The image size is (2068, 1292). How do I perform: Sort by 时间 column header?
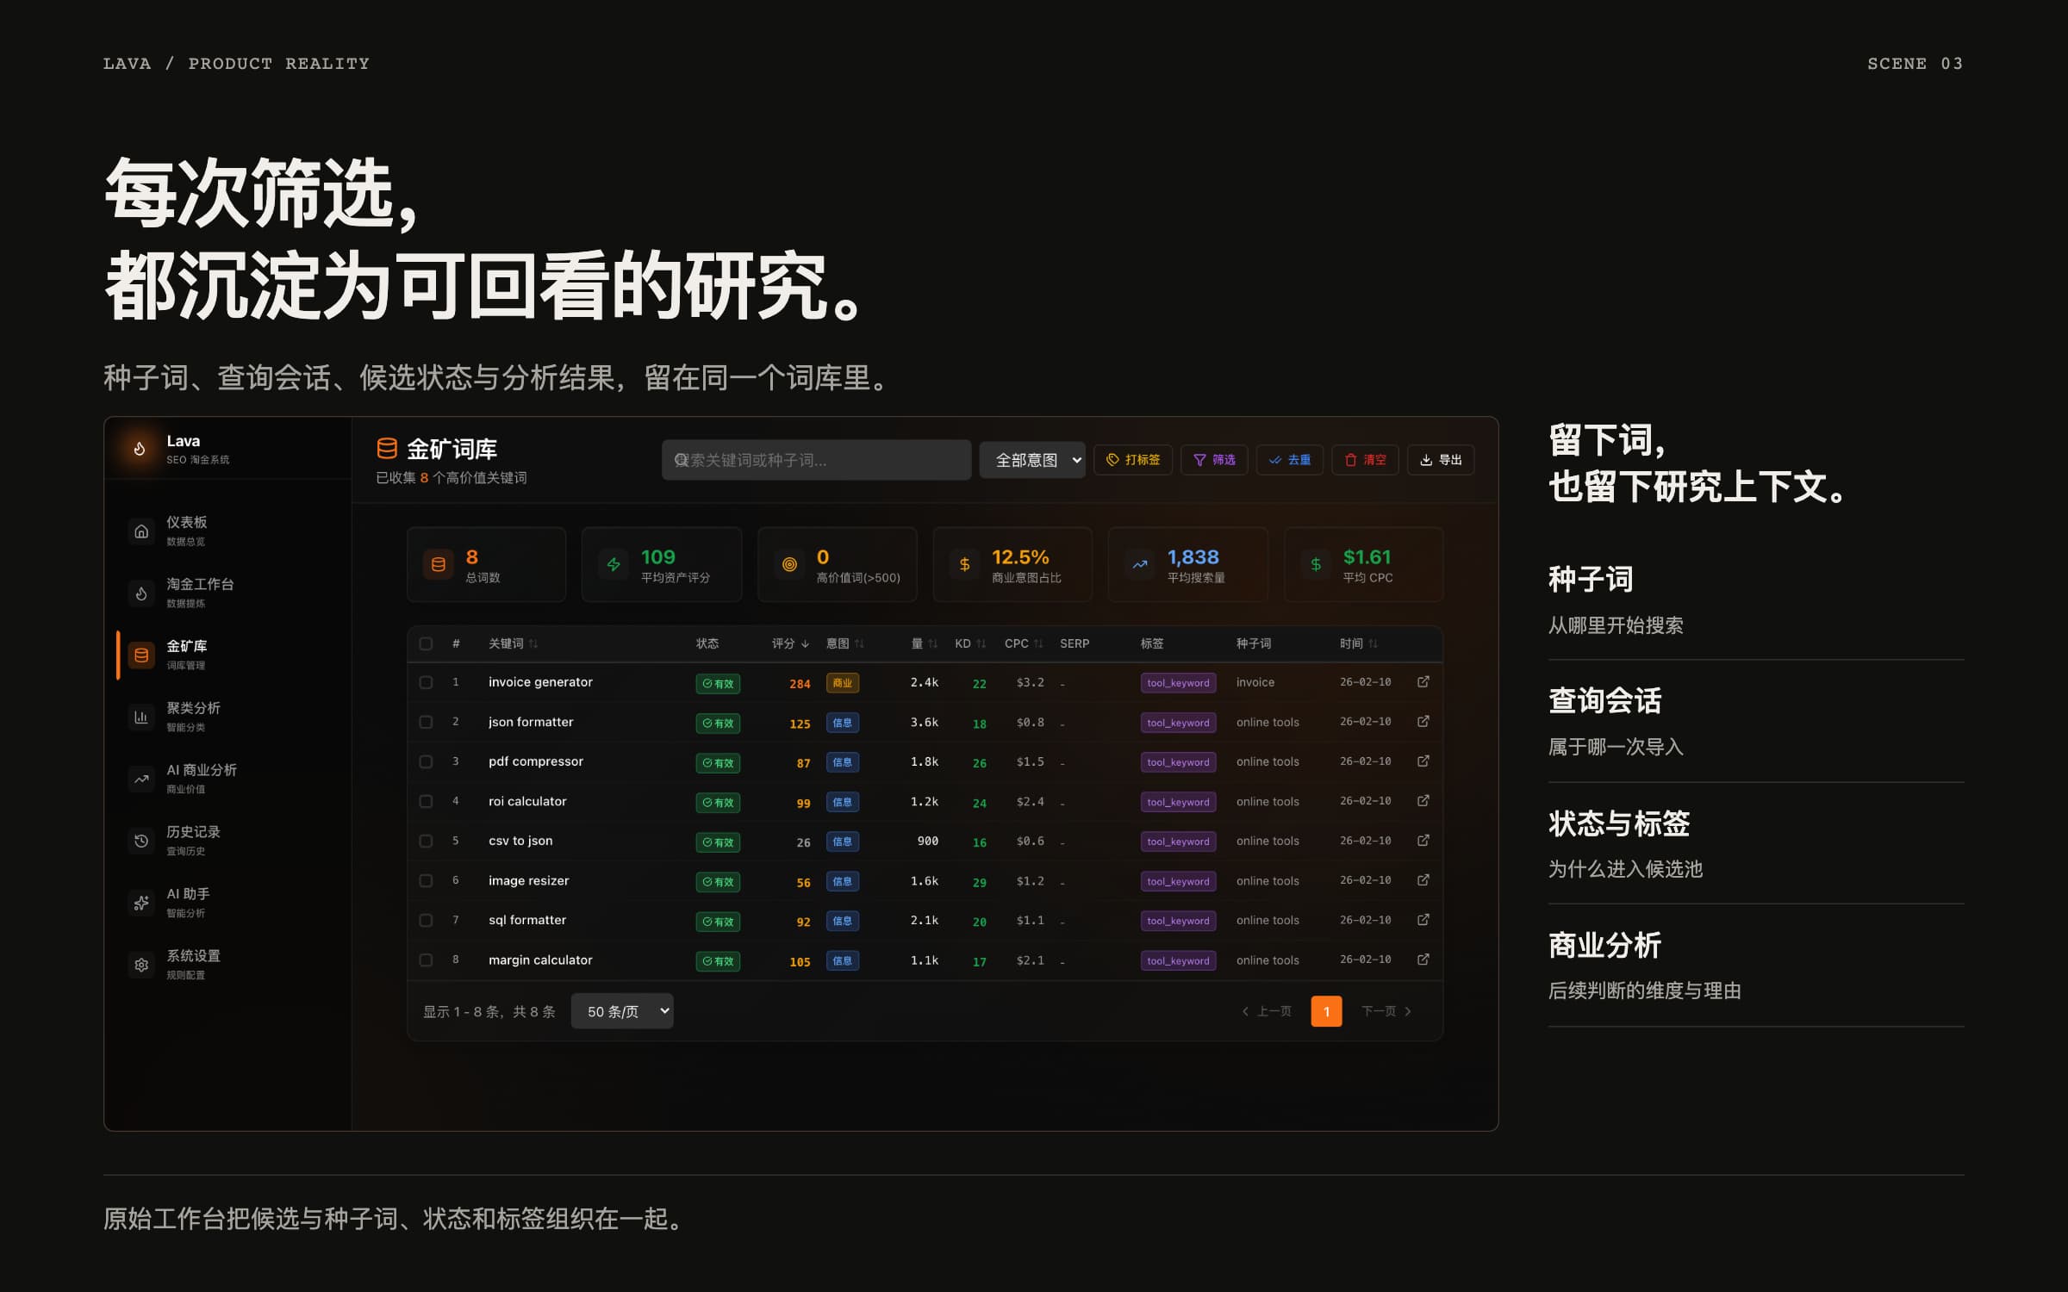pyautogui.click(x=1358, y=643)
